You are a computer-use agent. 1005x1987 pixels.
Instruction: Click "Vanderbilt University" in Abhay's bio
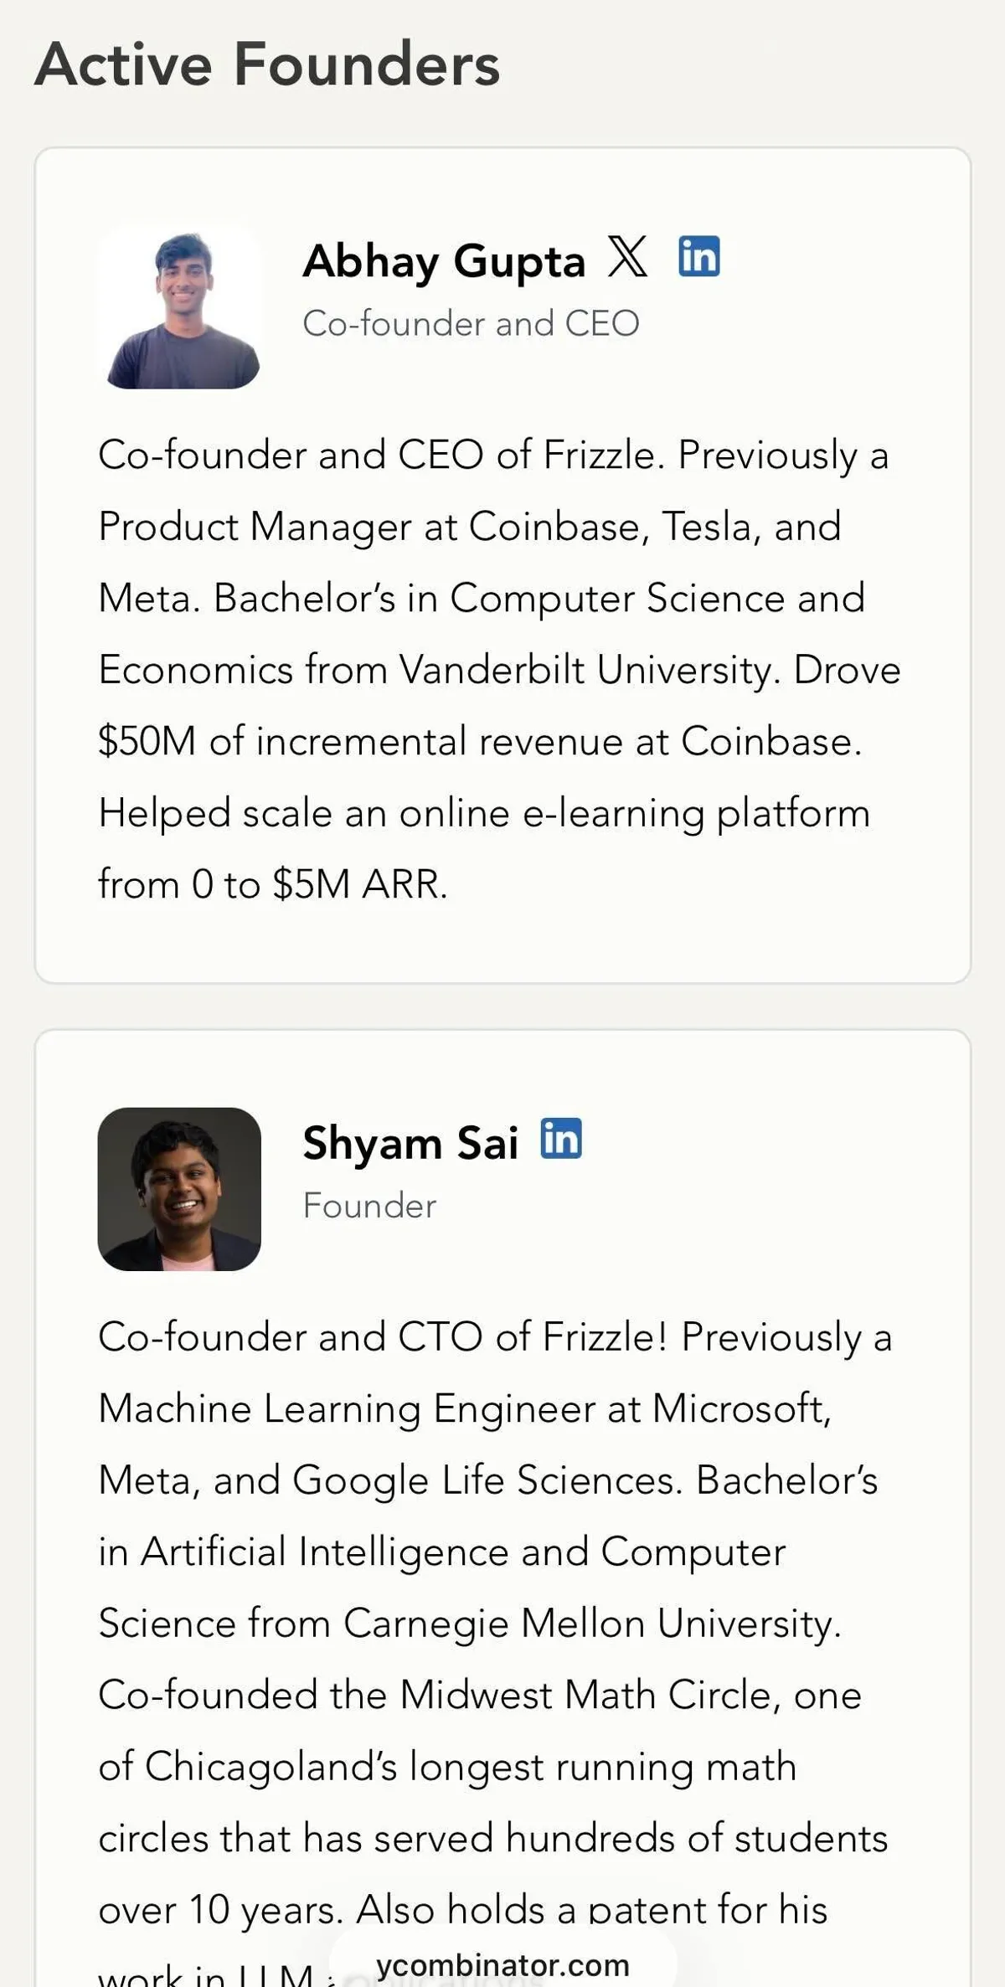589,670
